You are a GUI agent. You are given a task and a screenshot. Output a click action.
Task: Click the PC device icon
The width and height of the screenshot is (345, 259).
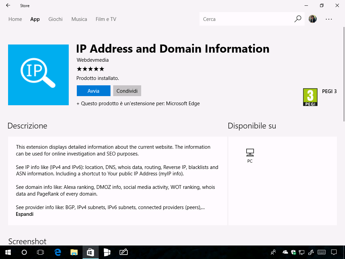click(x=250, y=152)
